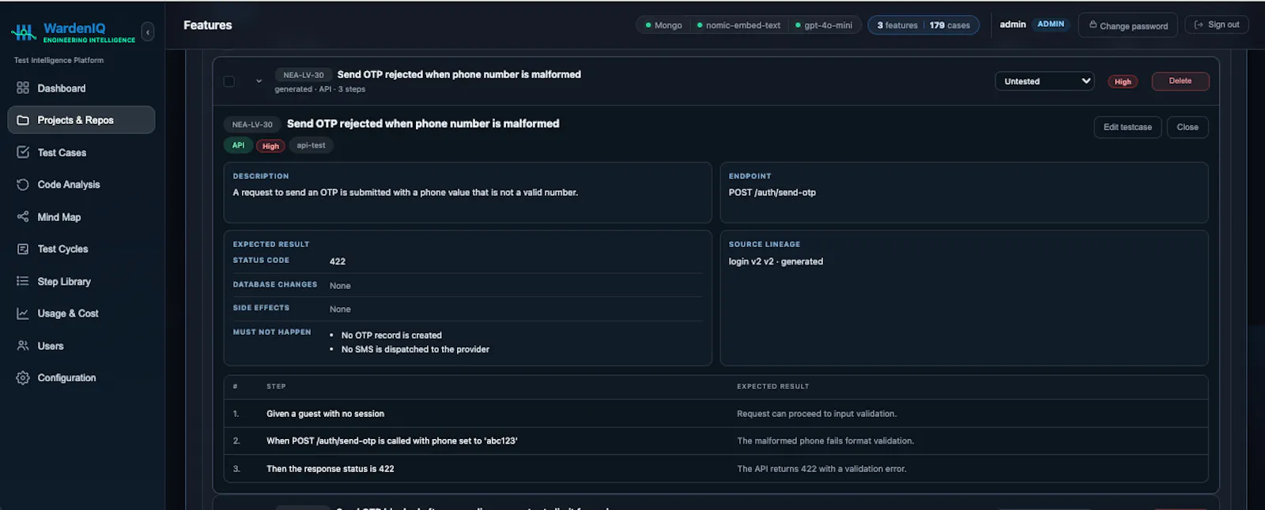Tick the NEA-LV-30 test case checkbox
The width and height of the screenshot is (1265, 510).
point(229,81)
